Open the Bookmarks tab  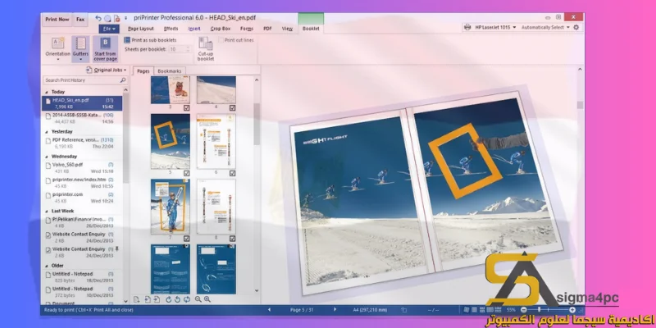170,71
